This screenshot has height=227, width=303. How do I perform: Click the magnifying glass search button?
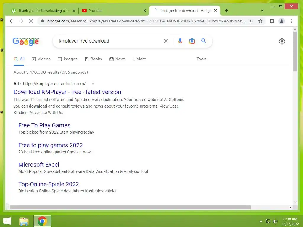[204, 41]
